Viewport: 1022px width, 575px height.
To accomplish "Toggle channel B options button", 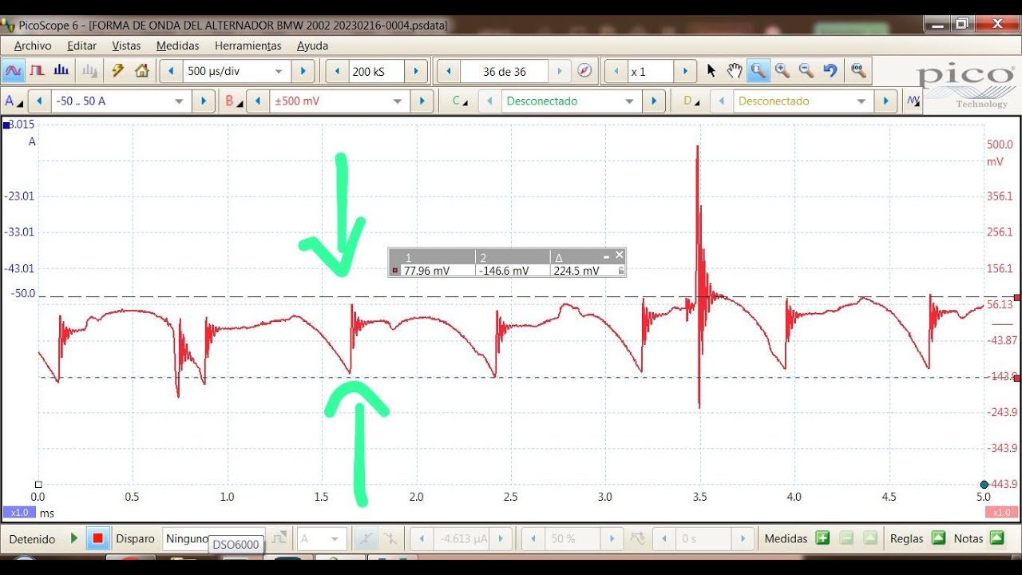I will 233,101.
